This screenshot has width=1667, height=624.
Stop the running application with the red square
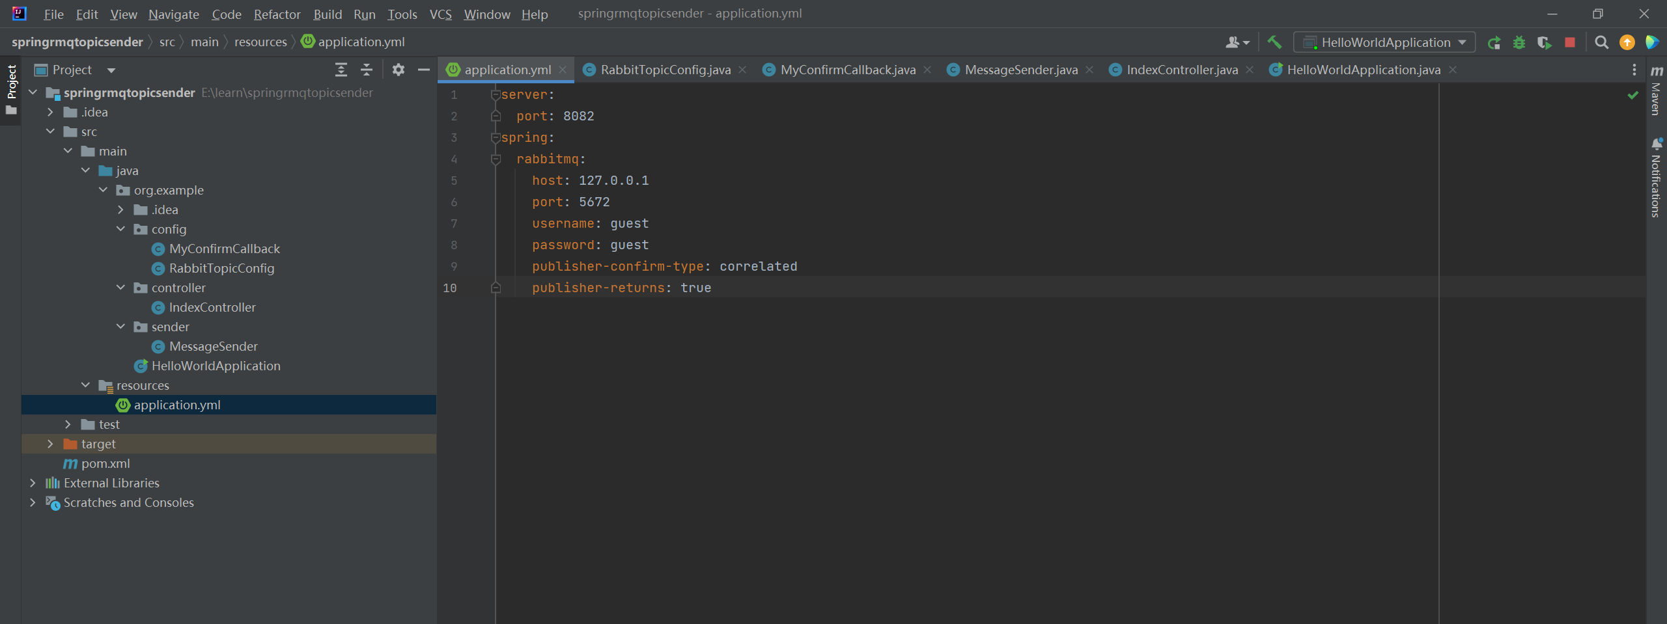click(1570, 43)
